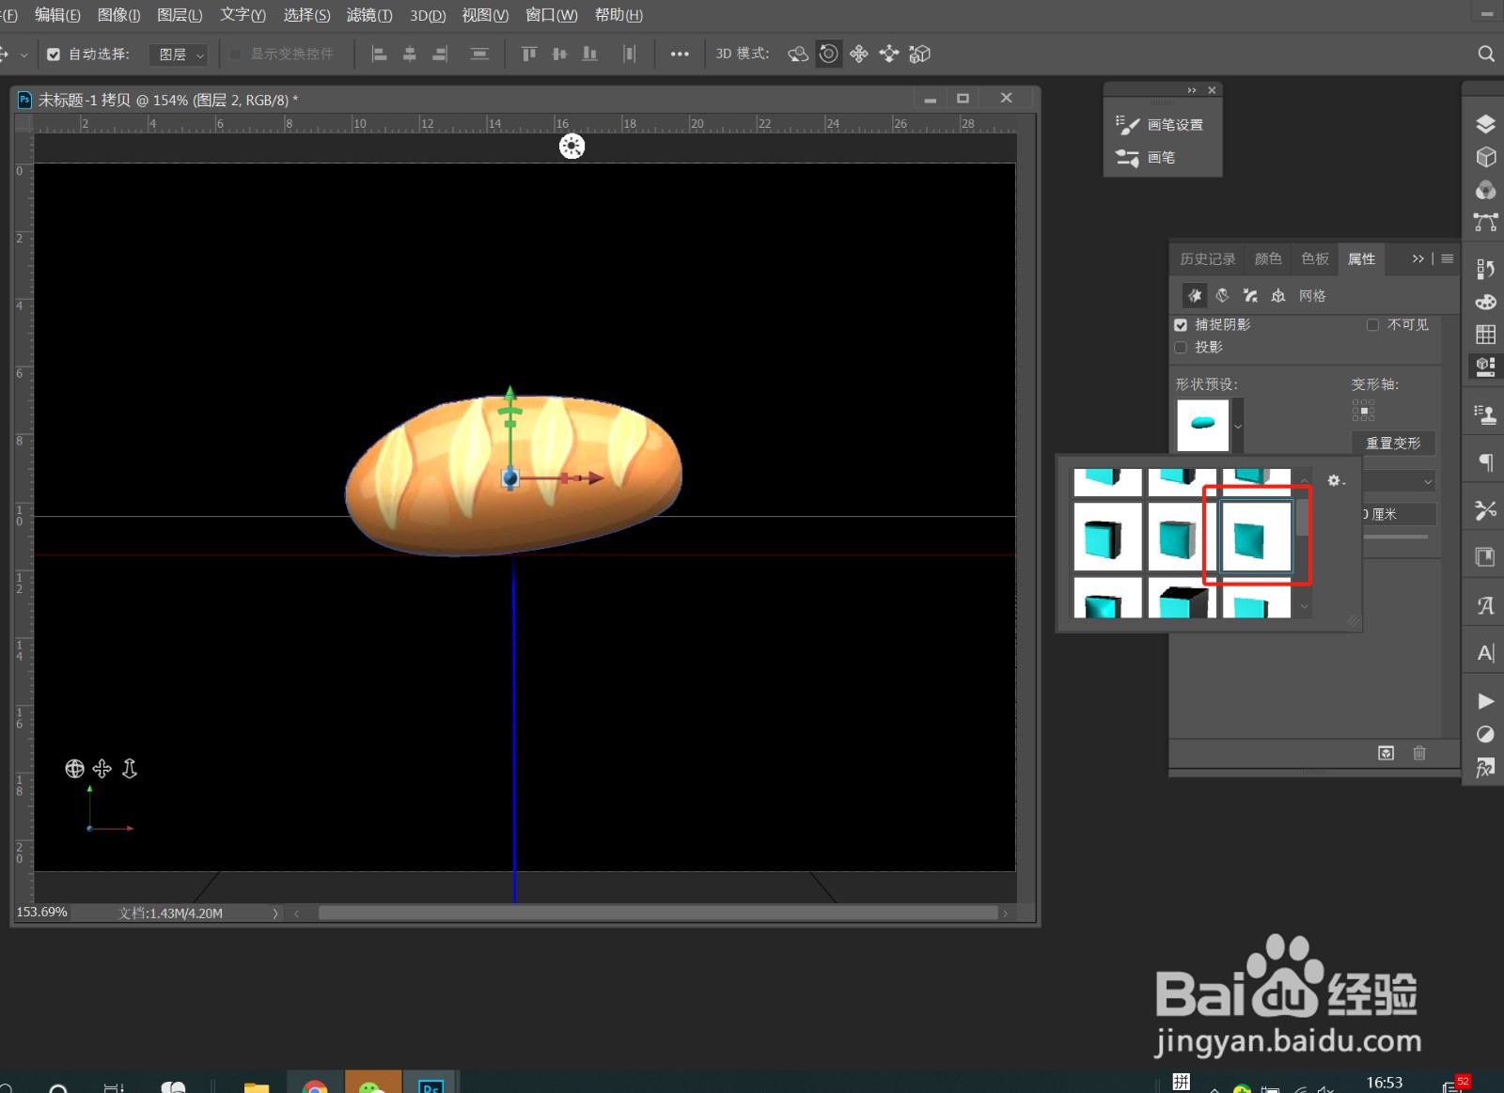Click the orbit 3D camera icon on canvas
Image resolution: width=1504 pixels, height=1093 pixels.
74,769
